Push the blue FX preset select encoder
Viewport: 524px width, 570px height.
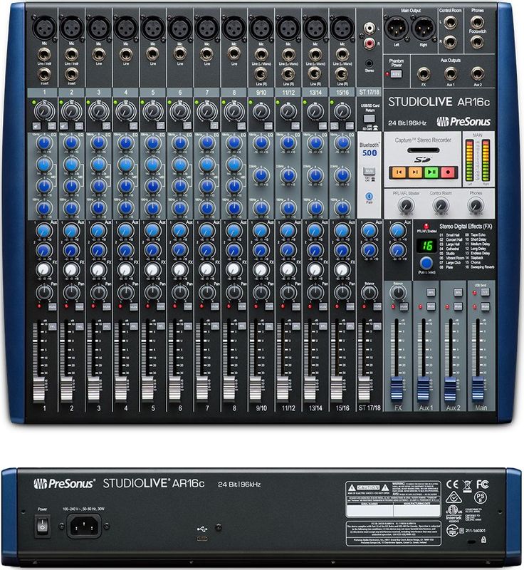coord(426,262)
